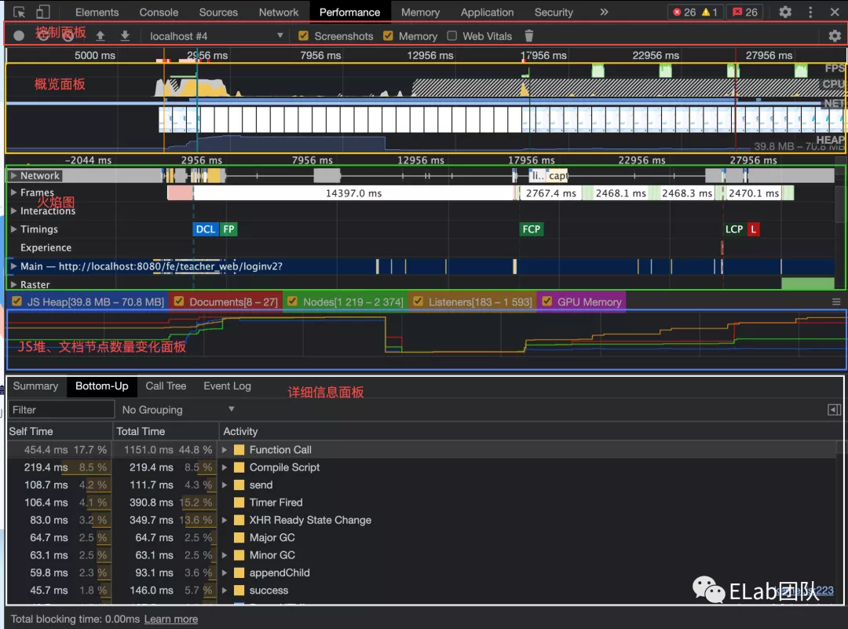
Task: Expand the Timings track
Action: 13,229
